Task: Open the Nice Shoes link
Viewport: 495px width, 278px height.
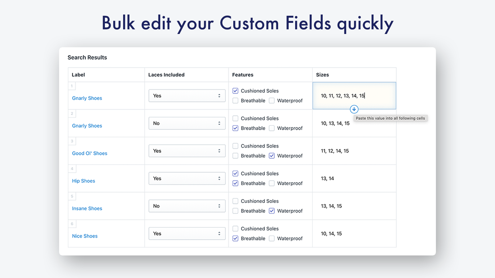Action: [x=85, y=236]
